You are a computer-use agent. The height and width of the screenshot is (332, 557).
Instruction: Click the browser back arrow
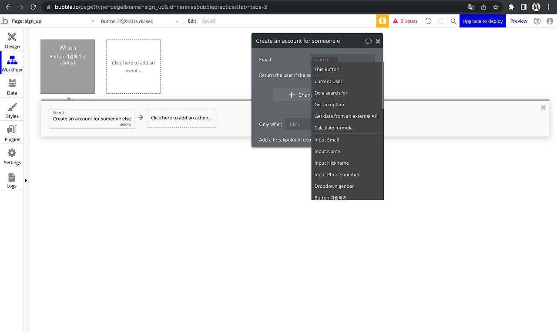8,7
